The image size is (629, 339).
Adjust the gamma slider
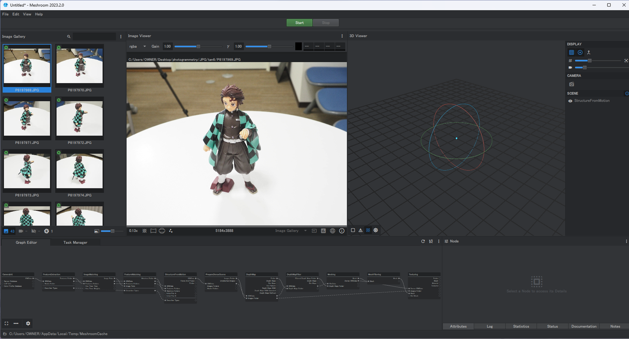(x=269, y=46)
